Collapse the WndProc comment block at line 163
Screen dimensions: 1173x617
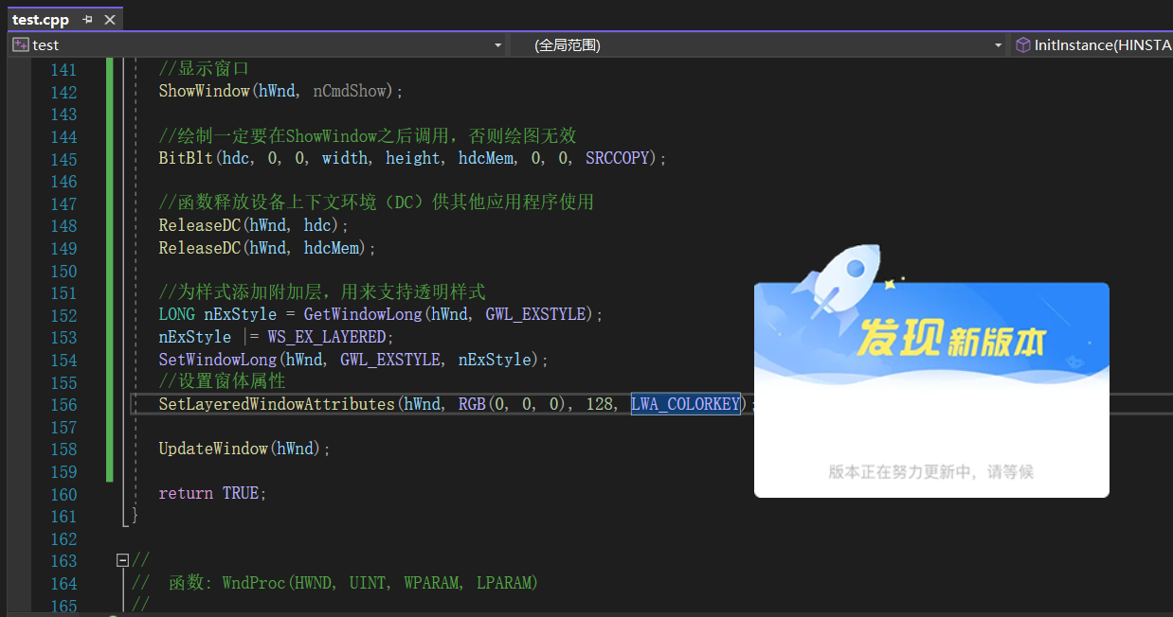pos(122,559)
